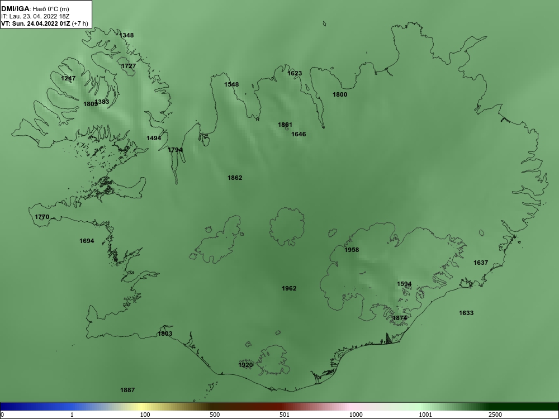The height and width of the screenshot is (419, 559).
Task: Select the 1247 value in the Westfjords
Action: 68,78
